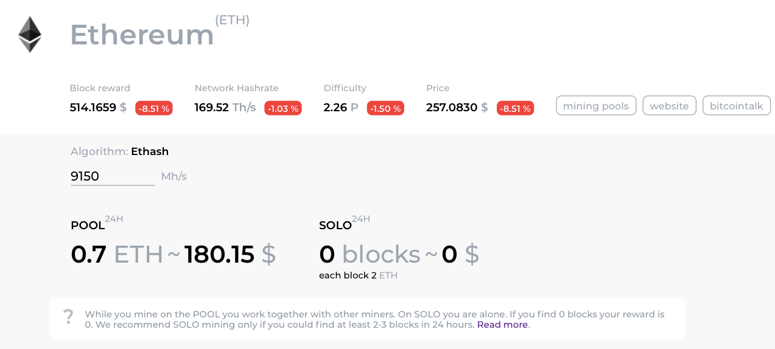Click the pool earnings 180.15 $ value
The width and height of the screenshot is (775, 349).
click(230, 255)
